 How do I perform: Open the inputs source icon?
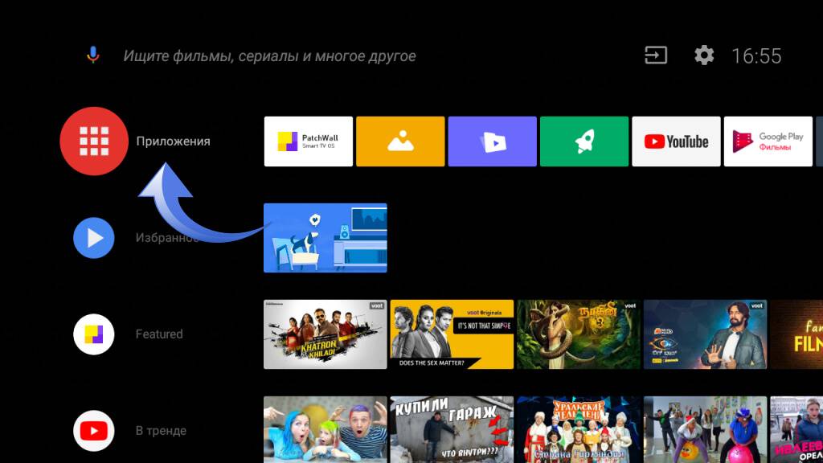[x=656, y=55]
